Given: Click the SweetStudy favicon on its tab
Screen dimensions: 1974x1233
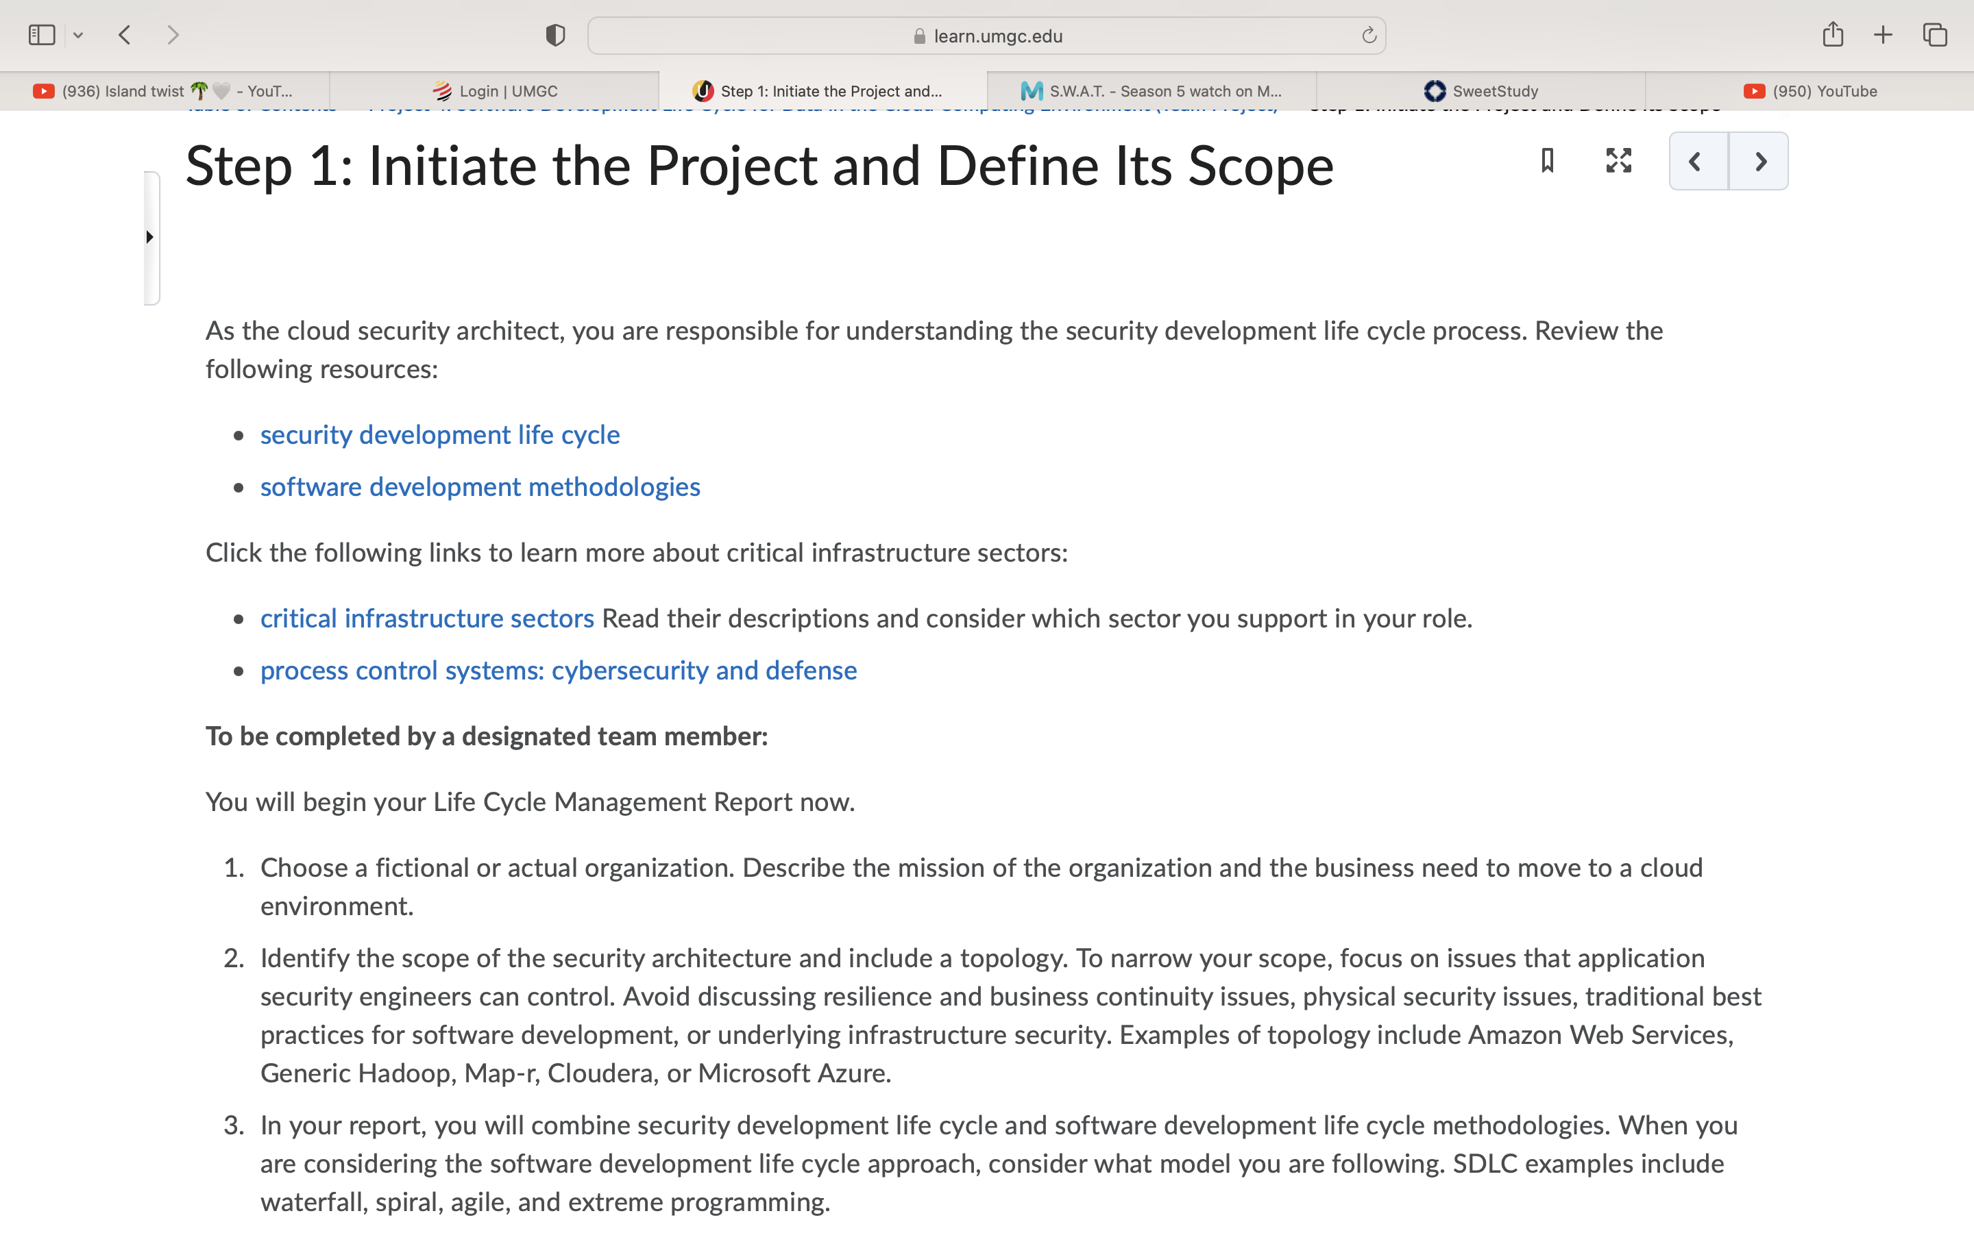Looking at the screenshot, I should click(1434, 91).
